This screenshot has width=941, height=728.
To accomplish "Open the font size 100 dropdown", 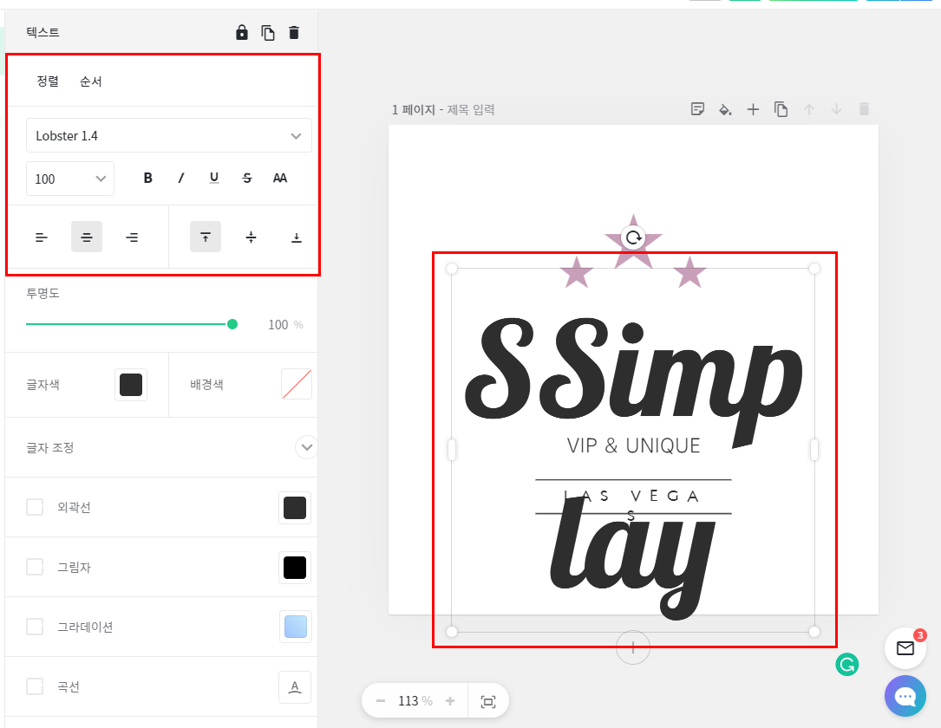I will tap(70, 179).
